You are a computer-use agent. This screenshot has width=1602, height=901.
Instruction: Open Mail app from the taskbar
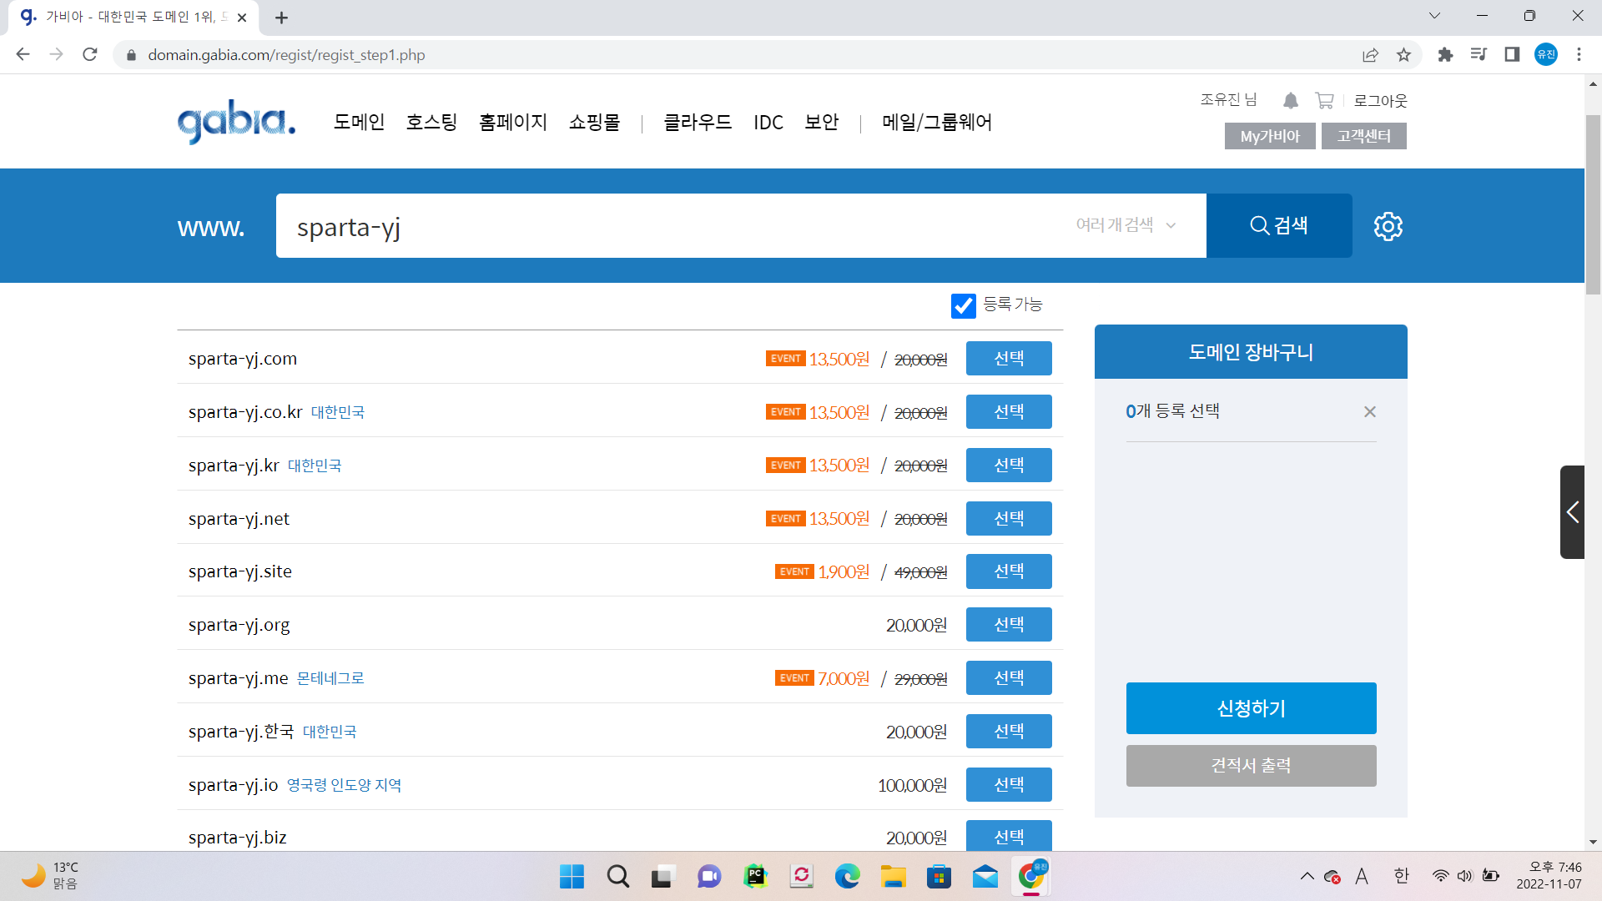pos(985,876)
